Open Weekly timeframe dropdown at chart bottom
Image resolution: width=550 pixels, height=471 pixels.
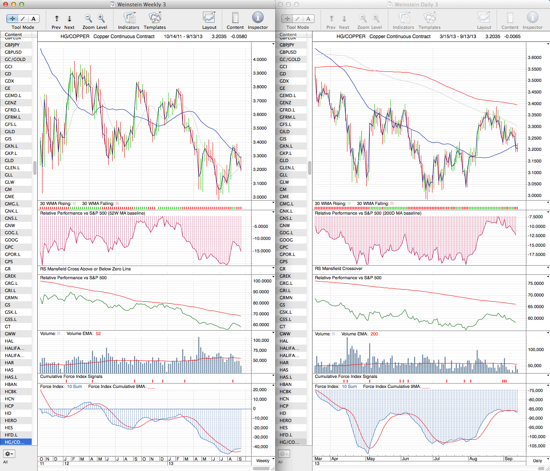click(265, 460)
